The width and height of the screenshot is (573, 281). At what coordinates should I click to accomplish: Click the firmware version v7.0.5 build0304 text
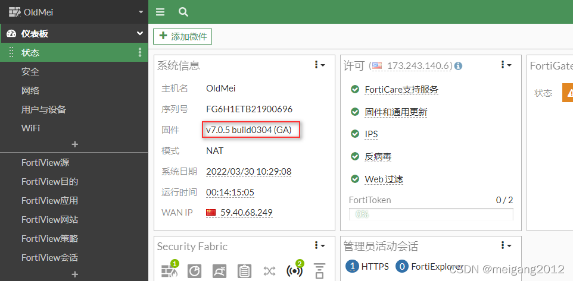pos(249,130)
